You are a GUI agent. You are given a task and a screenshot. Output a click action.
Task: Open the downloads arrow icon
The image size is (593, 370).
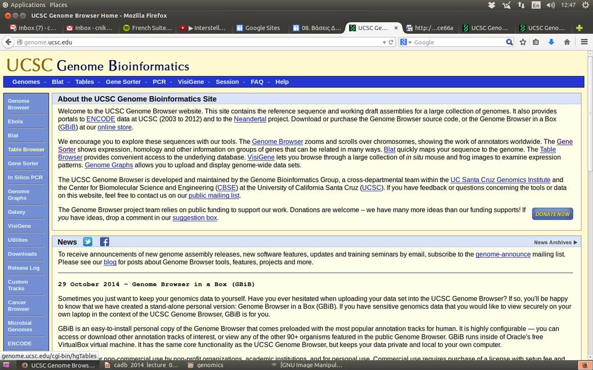pos(551,42)
